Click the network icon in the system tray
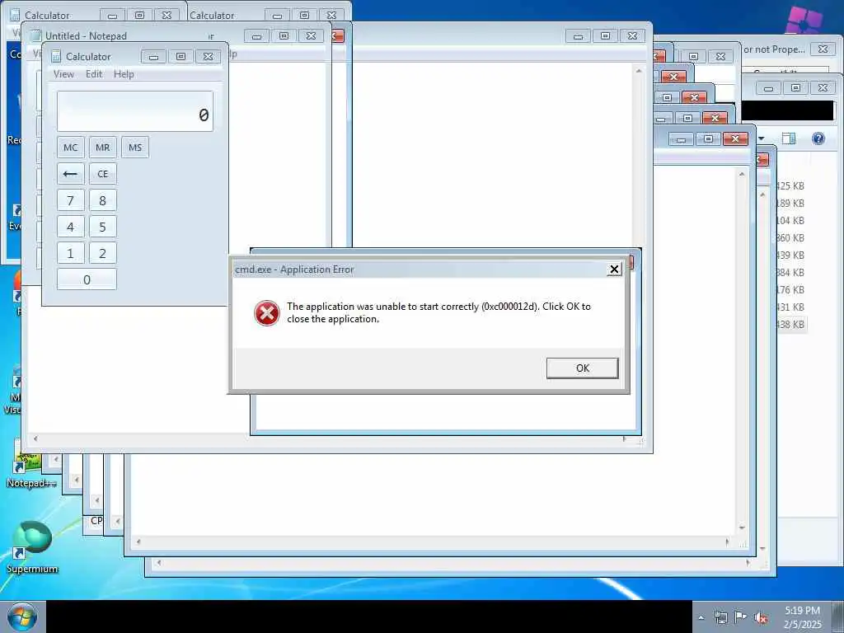 tap(720, 617)
